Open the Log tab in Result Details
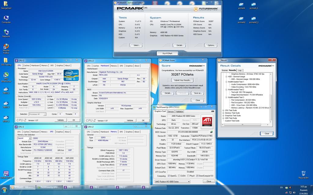Viewport: 313px width, 195px height. (x=240, y=70)
